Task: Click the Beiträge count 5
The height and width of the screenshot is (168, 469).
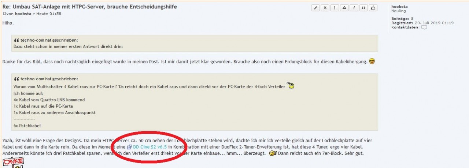Action: 412,19
